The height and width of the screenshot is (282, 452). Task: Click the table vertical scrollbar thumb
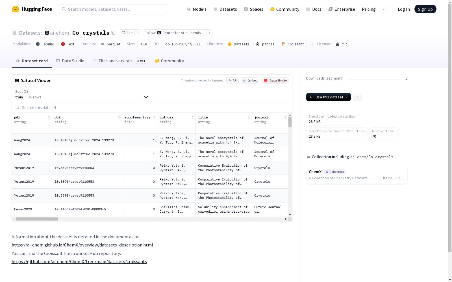click(290, 122)
